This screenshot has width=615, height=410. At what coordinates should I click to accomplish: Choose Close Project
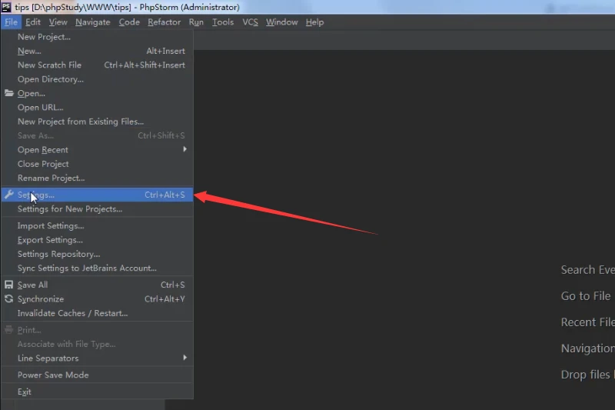click(98, 164)
